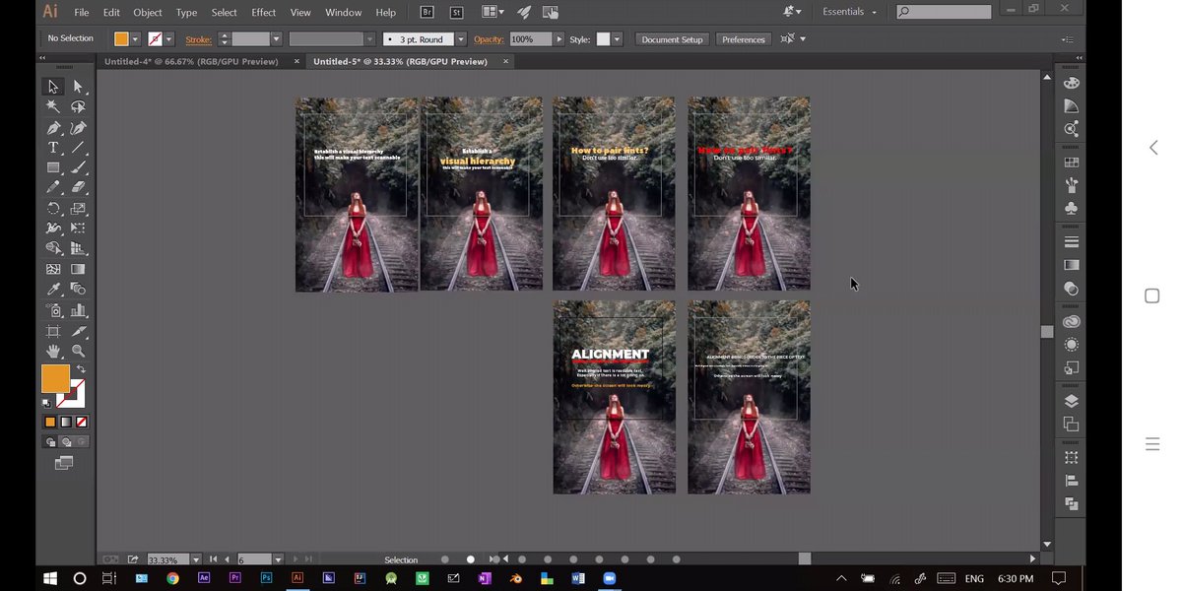Select the Artboard tool
1182x591 pixels.
[x=54, y=331]
